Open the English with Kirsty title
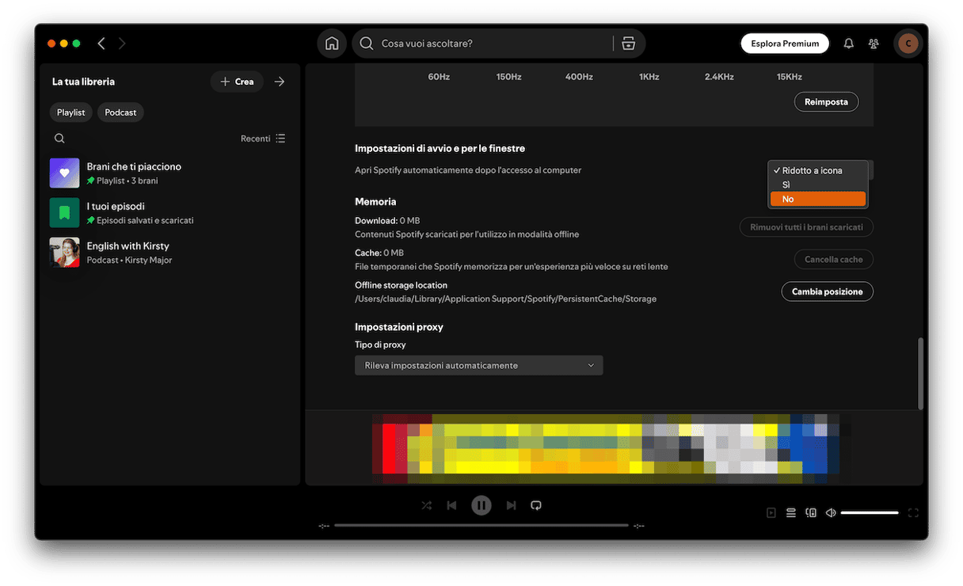The width and height of the screenshot is (963, 586). point(128,245)
